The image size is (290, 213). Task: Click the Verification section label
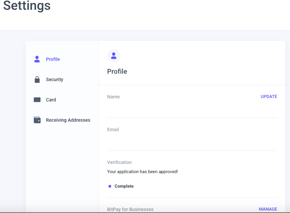119,162
